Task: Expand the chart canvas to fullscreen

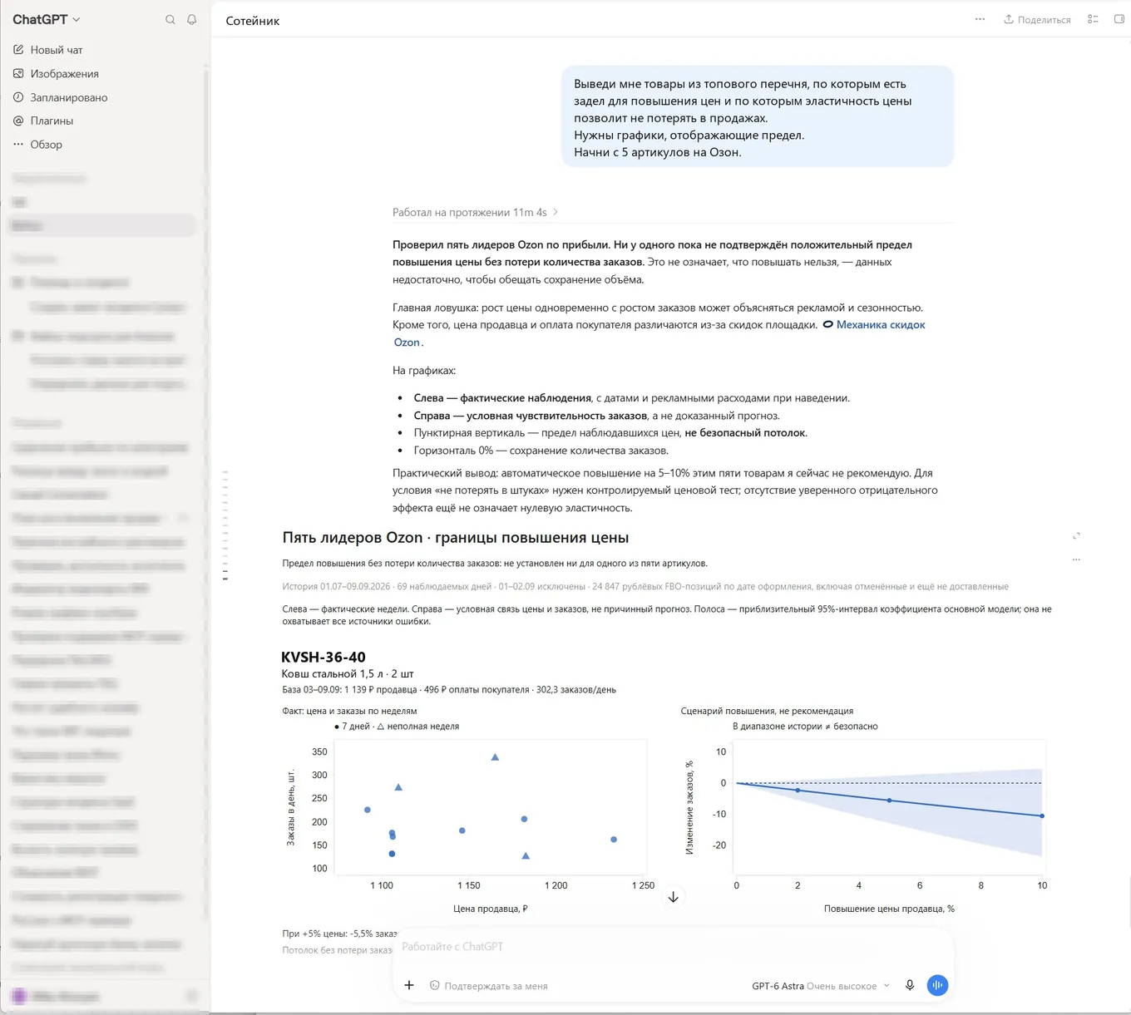Action: (x=1076, y=536)
